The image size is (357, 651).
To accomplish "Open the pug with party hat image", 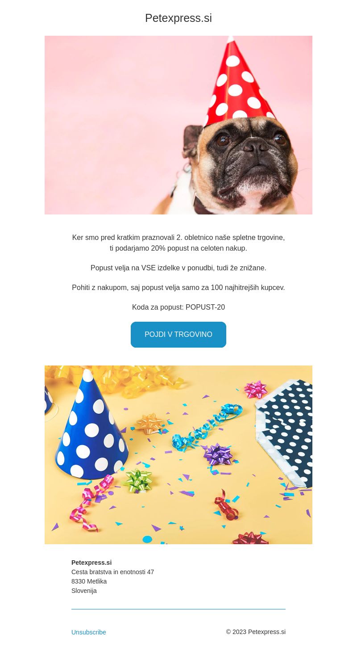I will pos(178,125).
